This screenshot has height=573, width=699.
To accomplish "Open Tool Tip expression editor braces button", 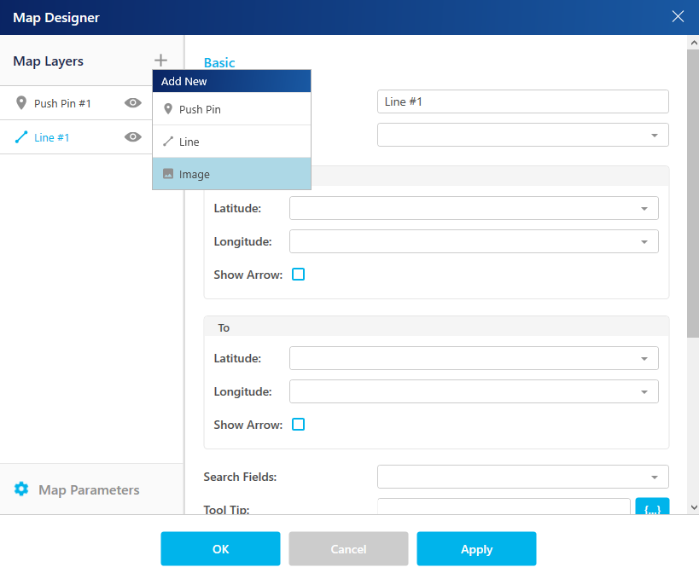I will pos(652,506).
